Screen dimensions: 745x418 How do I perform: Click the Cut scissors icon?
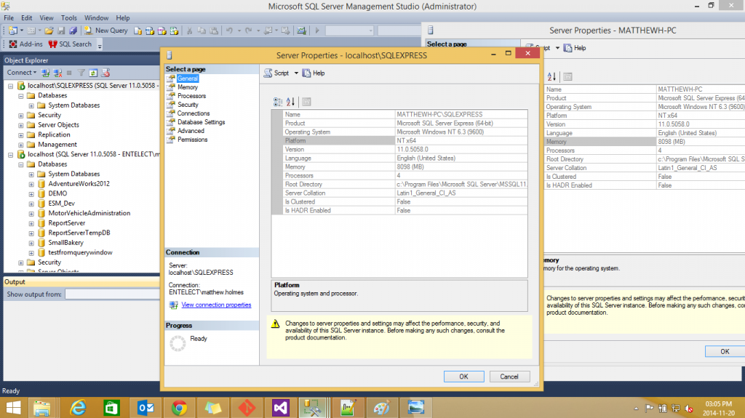pos(189,31)
